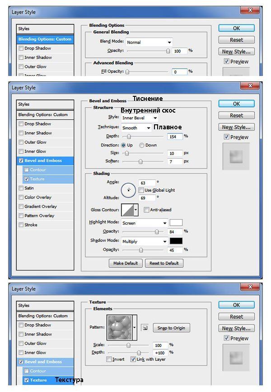The image size is (271, 392).
Task: Enable Inner Shadow in the Bevel and Emboss dialog
Action: point(21,133)
